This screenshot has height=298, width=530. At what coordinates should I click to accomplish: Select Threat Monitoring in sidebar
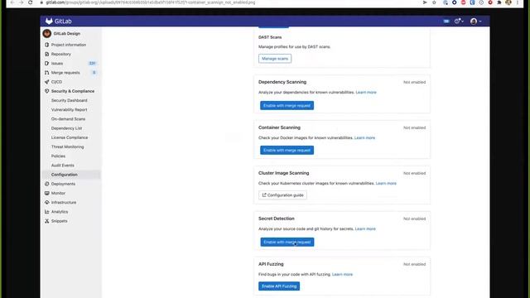pos(67,147)
